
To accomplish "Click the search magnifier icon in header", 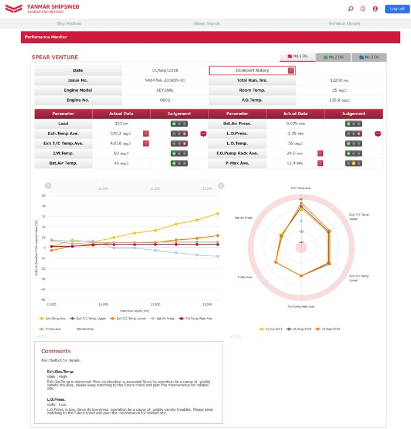I will point(351,9).
